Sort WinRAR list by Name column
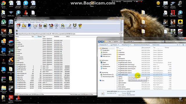The width and height of the screenshot is (186, 104). (17, 37)
